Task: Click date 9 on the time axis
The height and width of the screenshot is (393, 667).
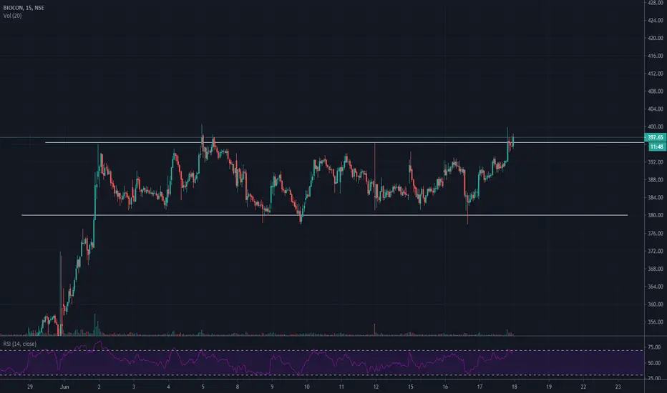Action: (272, 387)
